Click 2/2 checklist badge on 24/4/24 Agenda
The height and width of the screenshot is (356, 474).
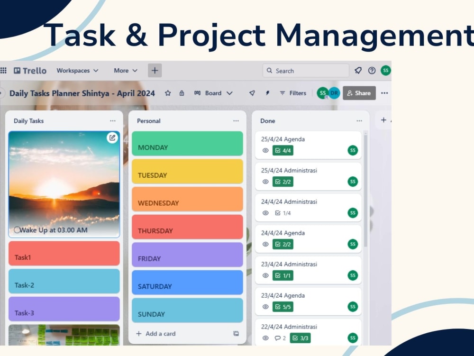click(x=283, y=244)
